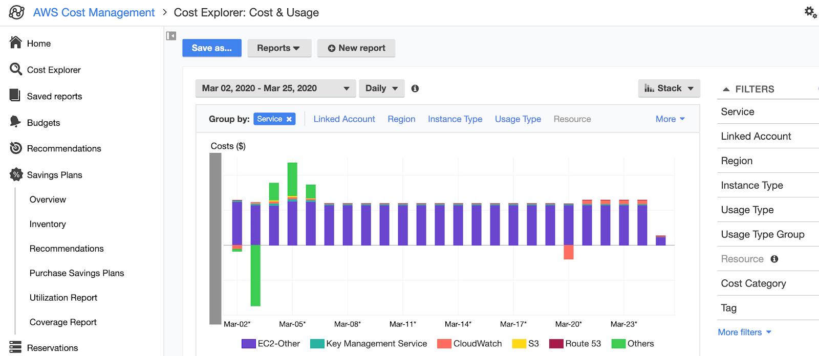Open Reservations in the sidebar
Screen dimensions: 819x356
[x=53, y=348]
